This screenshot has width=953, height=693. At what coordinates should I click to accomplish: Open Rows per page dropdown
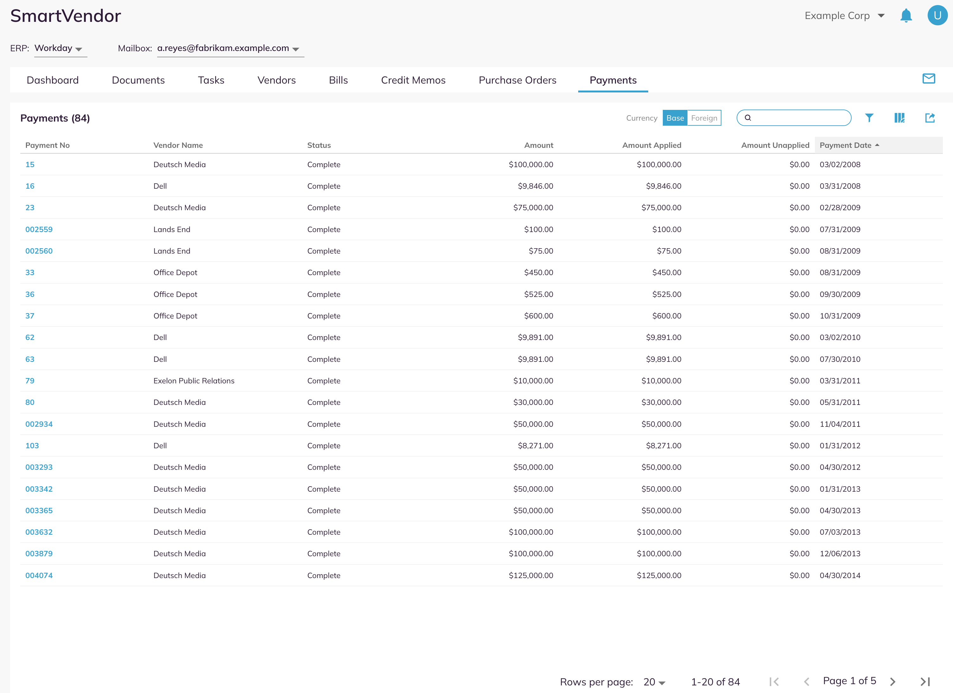(654, 682)
